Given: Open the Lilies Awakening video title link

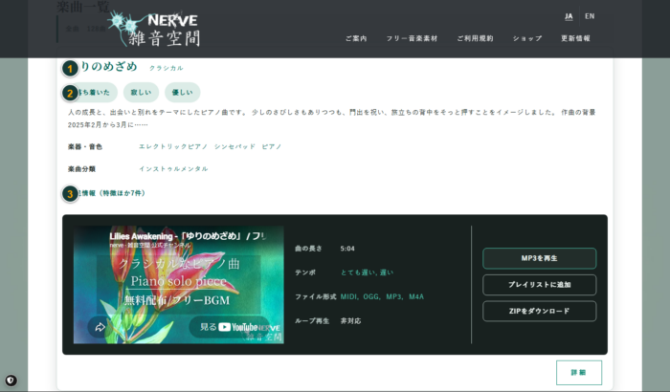Looking at the screenshot, I should (188, 236).
